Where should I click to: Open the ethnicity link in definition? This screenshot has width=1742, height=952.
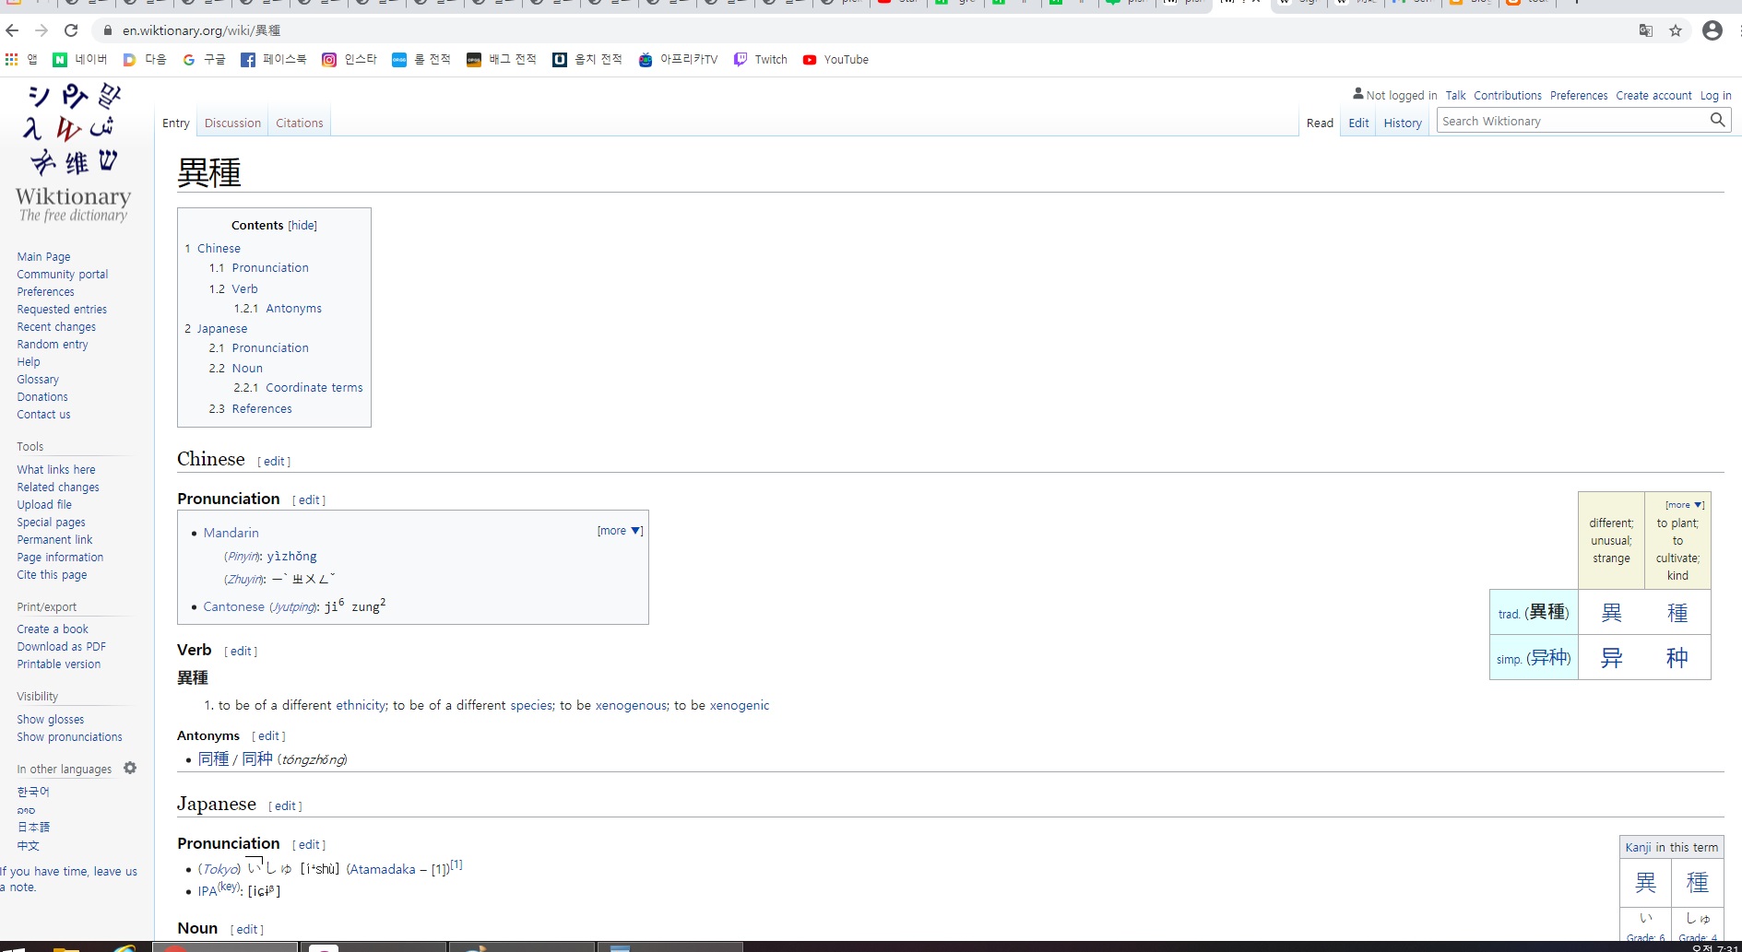click(361, 706)
